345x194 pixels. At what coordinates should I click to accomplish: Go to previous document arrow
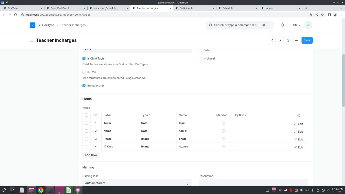pos(272,40)
